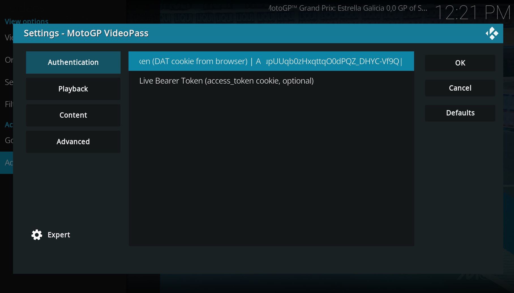
Task: Click the dialog title Settings - MotoGP VideoPass
Action: coord(86,33)
